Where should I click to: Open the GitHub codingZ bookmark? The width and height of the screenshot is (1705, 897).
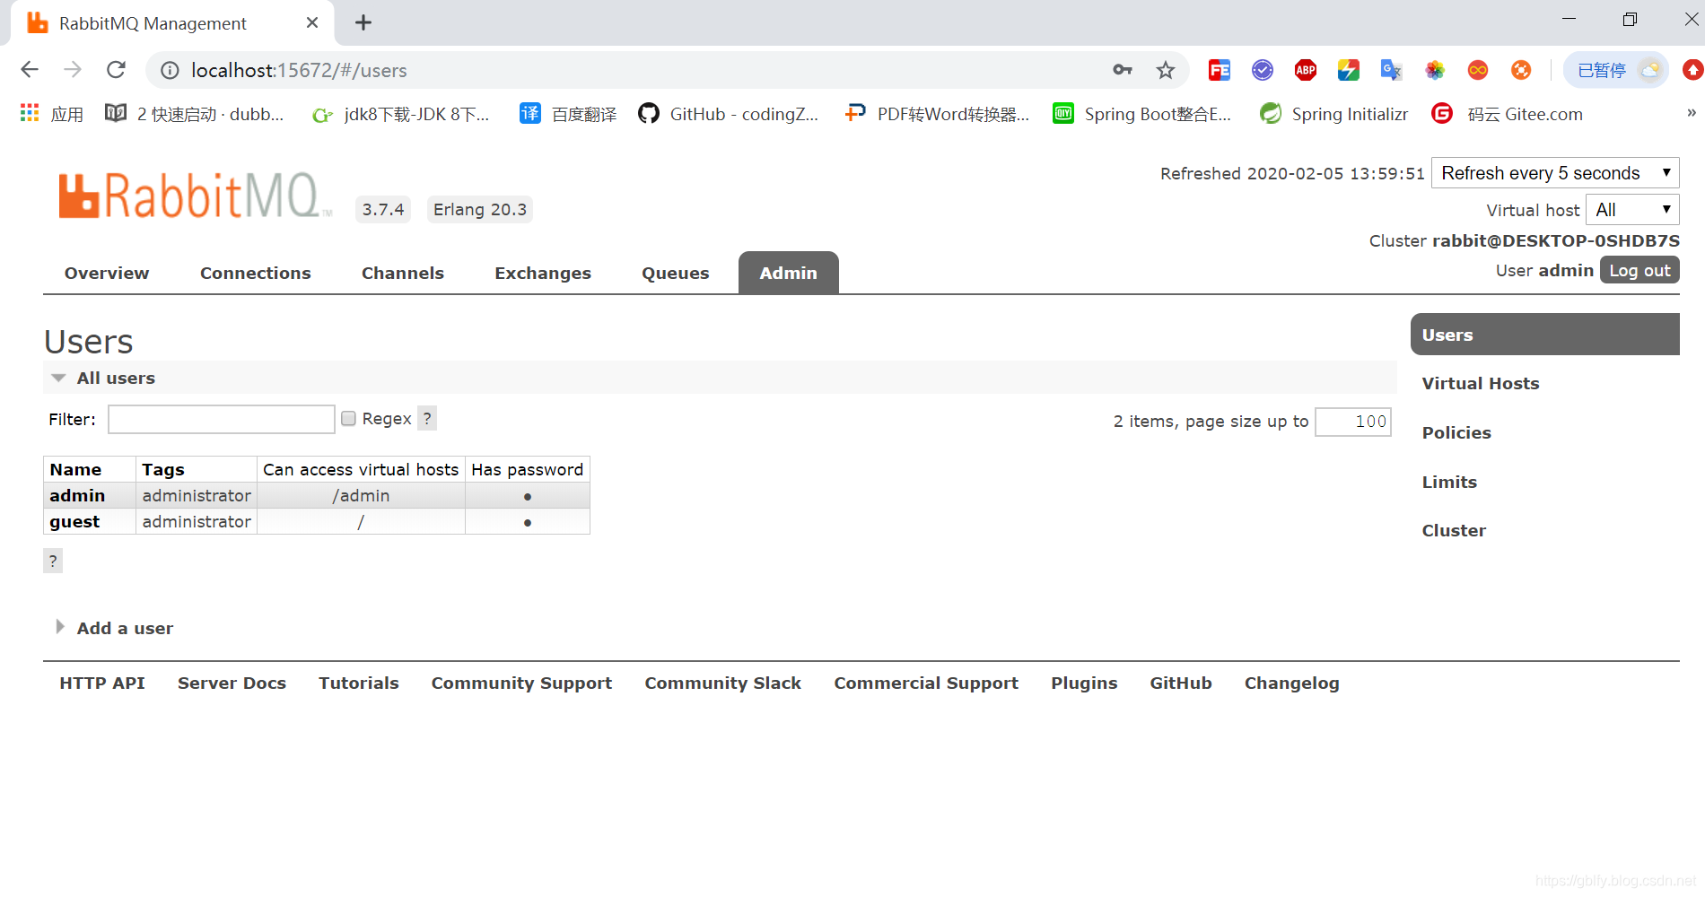(x=729, y=114)
